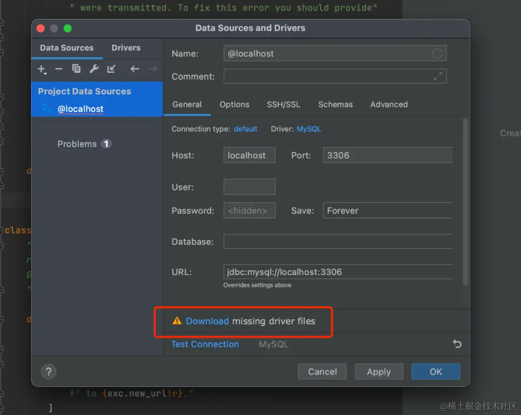Image resolution: width=521 pixels, height=415 pixels.
Task: Click the Cancel button
Action: pos(322,372)
